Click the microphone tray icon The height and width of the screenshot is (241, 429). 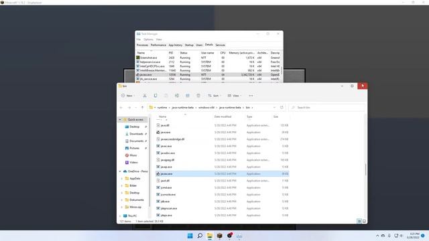(389, 236)
